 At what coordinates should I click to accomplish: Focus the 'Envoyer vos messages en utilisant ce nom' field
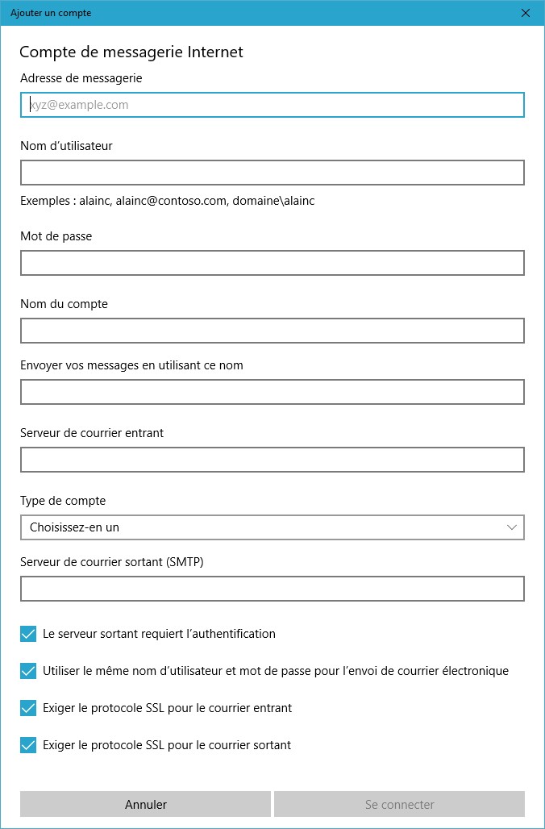272,392
